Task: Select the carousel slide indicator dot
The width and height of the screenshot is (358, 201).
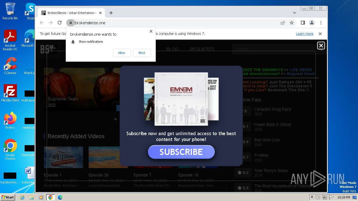Action: click(116, 119)
